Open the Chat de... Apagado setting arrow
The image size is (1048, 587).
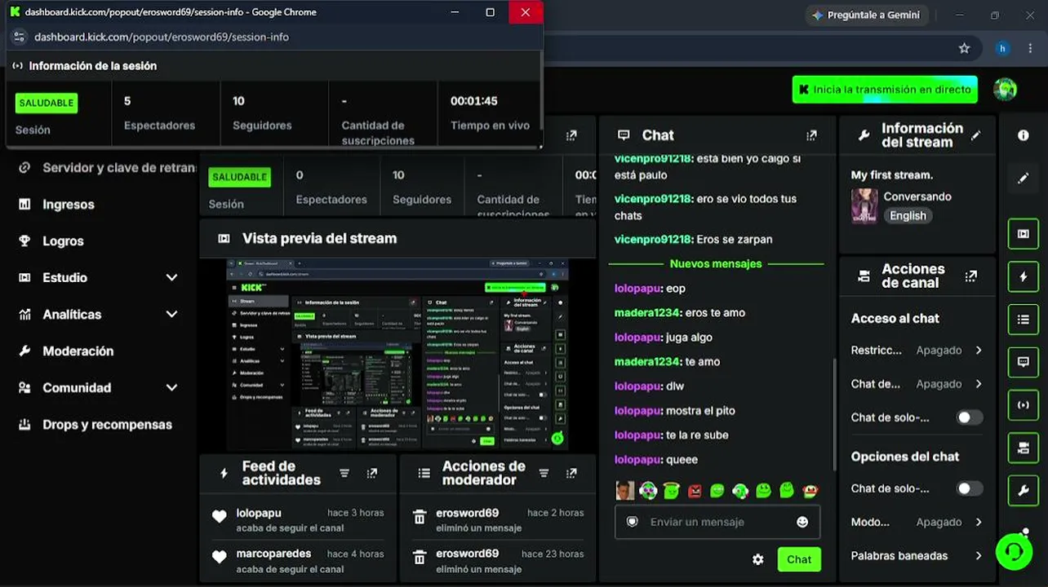click(x=979, y=384)
